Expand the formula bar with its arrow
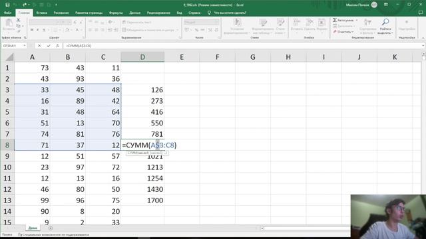This screenshot has width=426, height=239. click(423, 46)
